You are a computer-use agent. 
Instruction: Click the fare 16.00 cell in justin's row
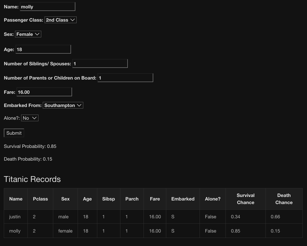point(155,217)
